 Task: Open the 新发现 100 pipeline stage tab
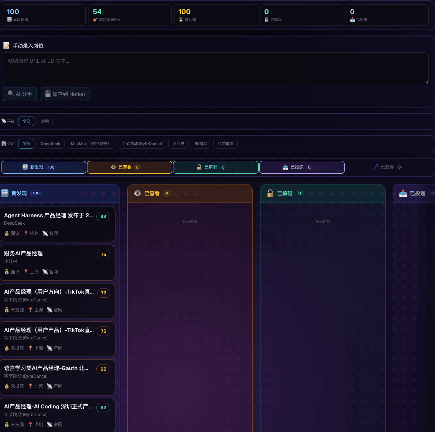click(44, 167)
